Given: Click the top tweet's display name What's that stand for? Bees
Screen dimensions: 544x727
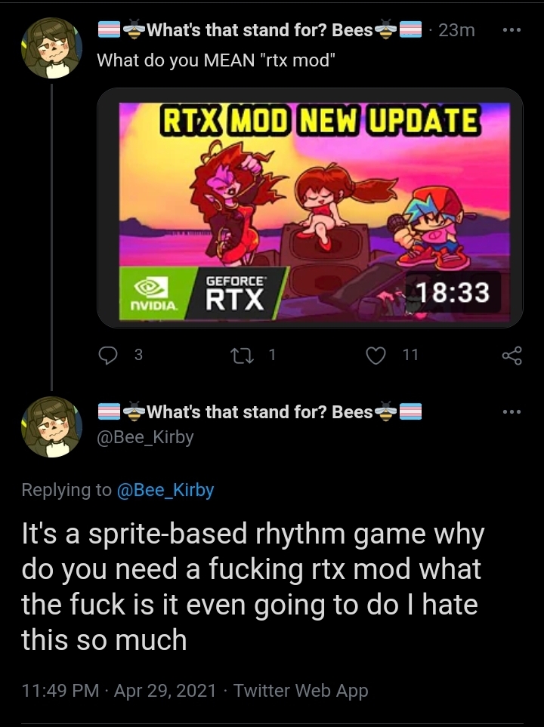Looking at the screenshot, I should point(259,30).
